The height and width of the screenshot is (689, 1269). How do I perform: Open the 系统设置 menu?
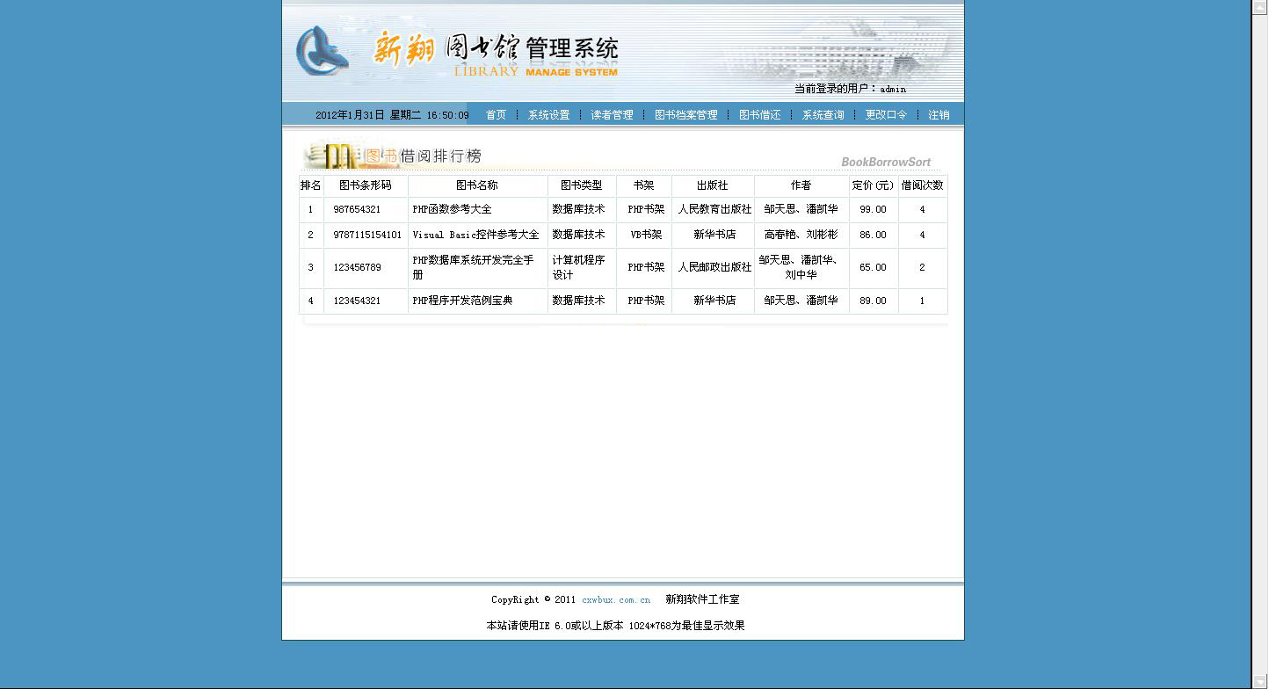[x=548, y=115]
